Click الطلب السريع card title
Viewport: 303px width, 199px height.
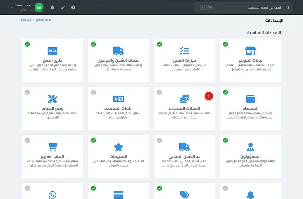point(52,156)
